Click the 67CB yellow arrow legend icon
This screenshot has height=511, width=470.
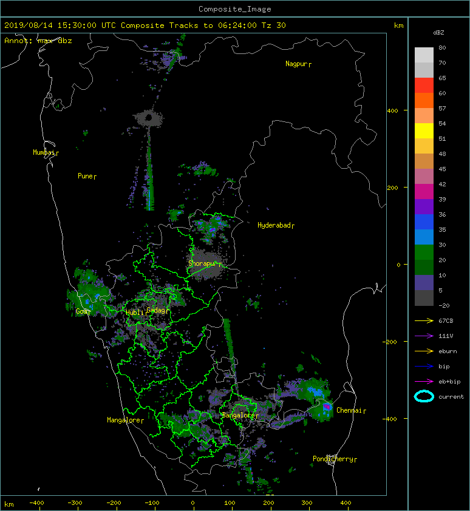(424, 320)
